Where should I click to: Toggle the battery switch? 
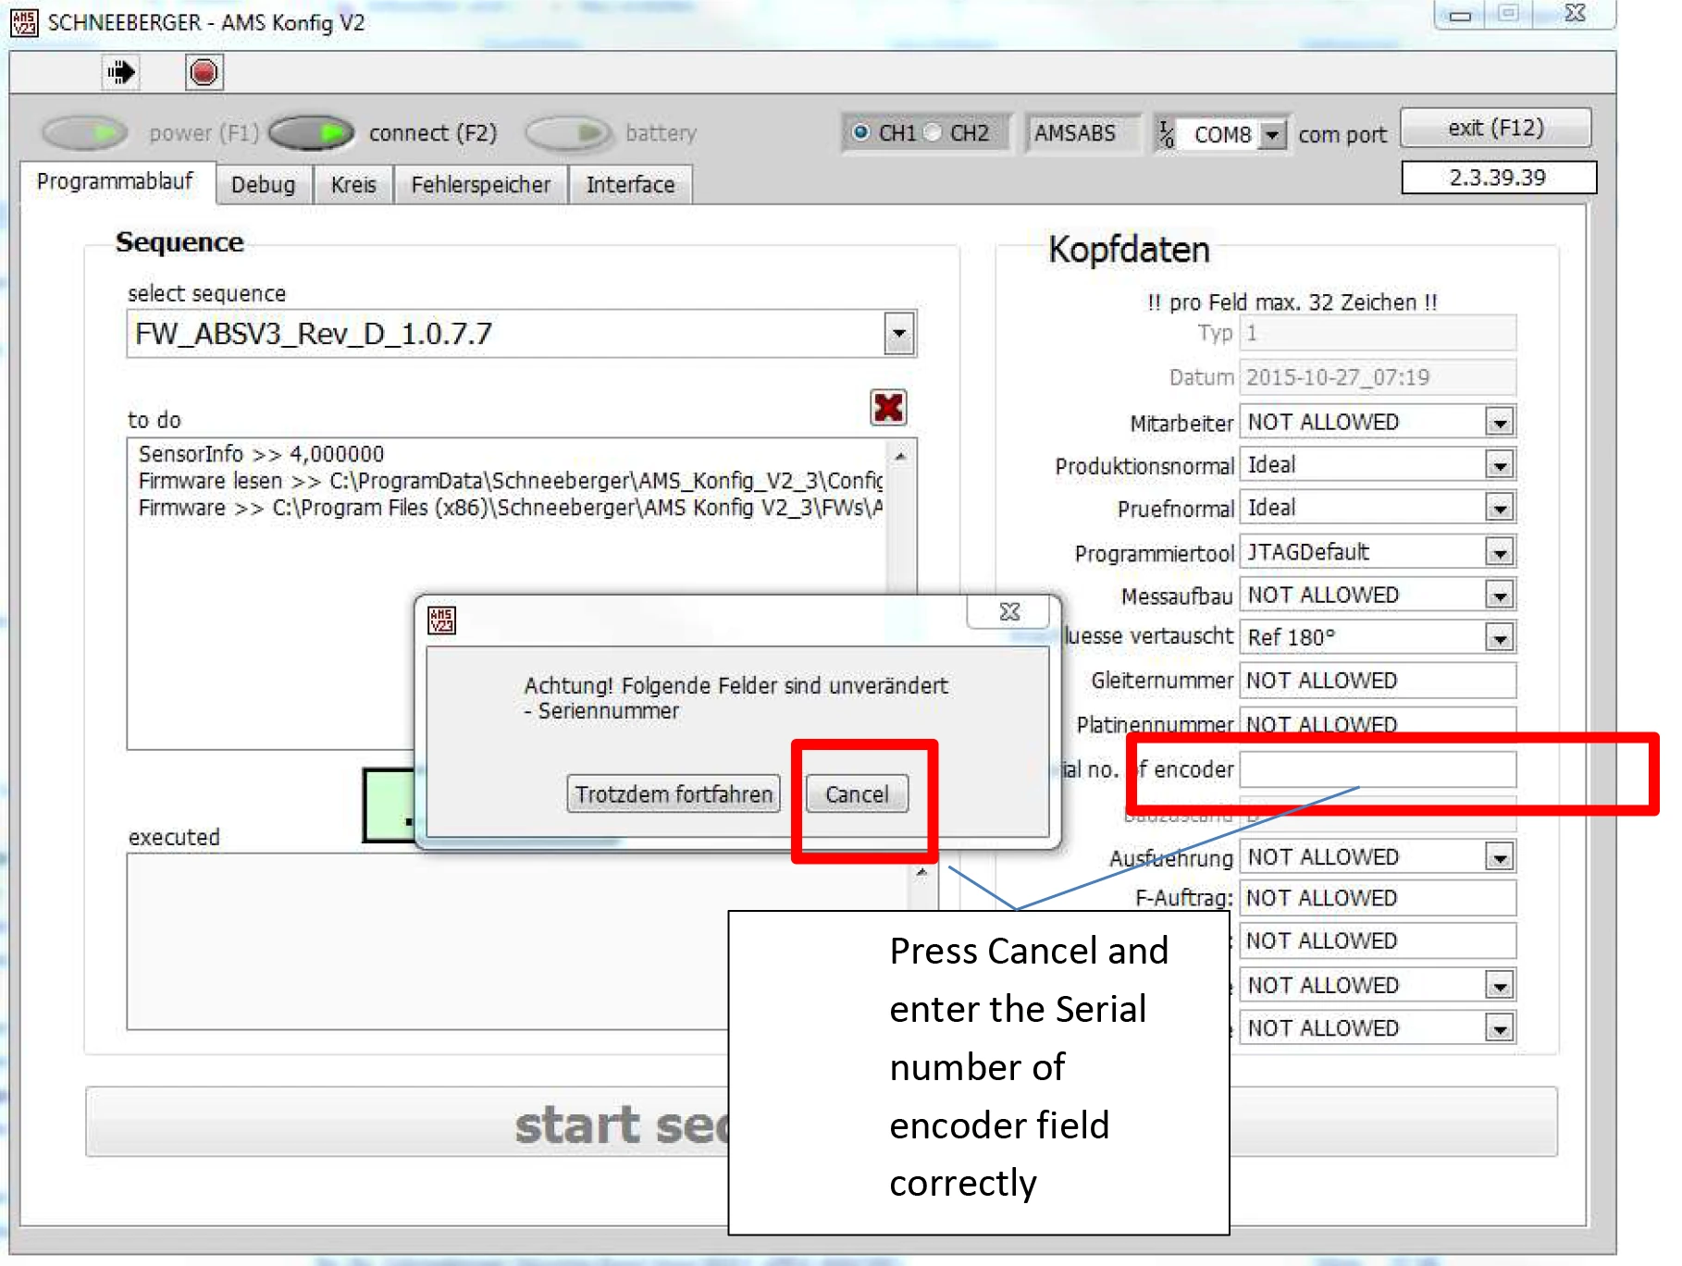(568, 133)
